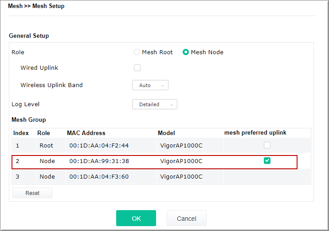Viewport: 329px width, 231px height.
Task: Select the row with MAC 00:1D:AA:04:F2:44
Action: coord(99,145)
